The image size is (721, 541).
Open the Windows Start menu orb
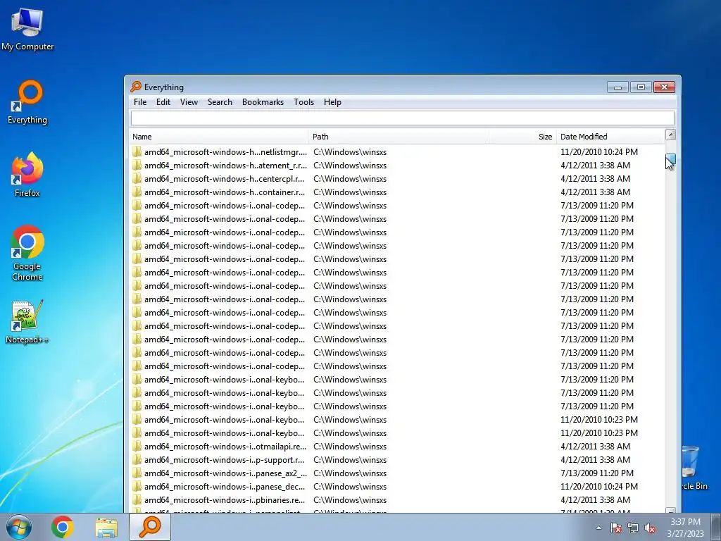click(18, 527)
